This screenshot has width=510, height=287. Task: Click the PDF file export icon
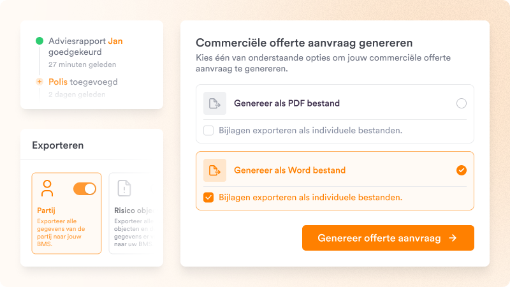(215, 103)
